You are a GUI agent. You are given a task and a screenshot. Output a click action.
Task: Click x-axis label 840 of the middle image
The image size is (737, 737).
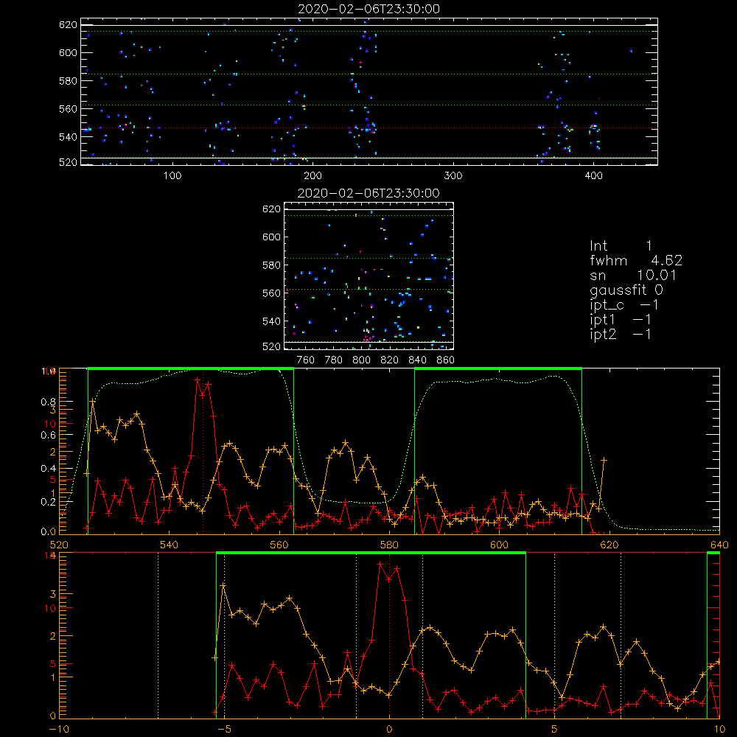point(417,360)
